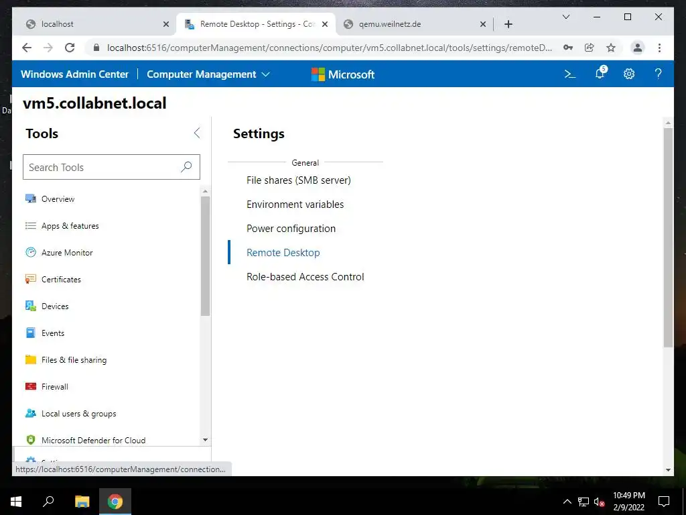This screenshot has width=686, height=515.
Task: Open the help question mark
Action: click(x=658, y=74)
